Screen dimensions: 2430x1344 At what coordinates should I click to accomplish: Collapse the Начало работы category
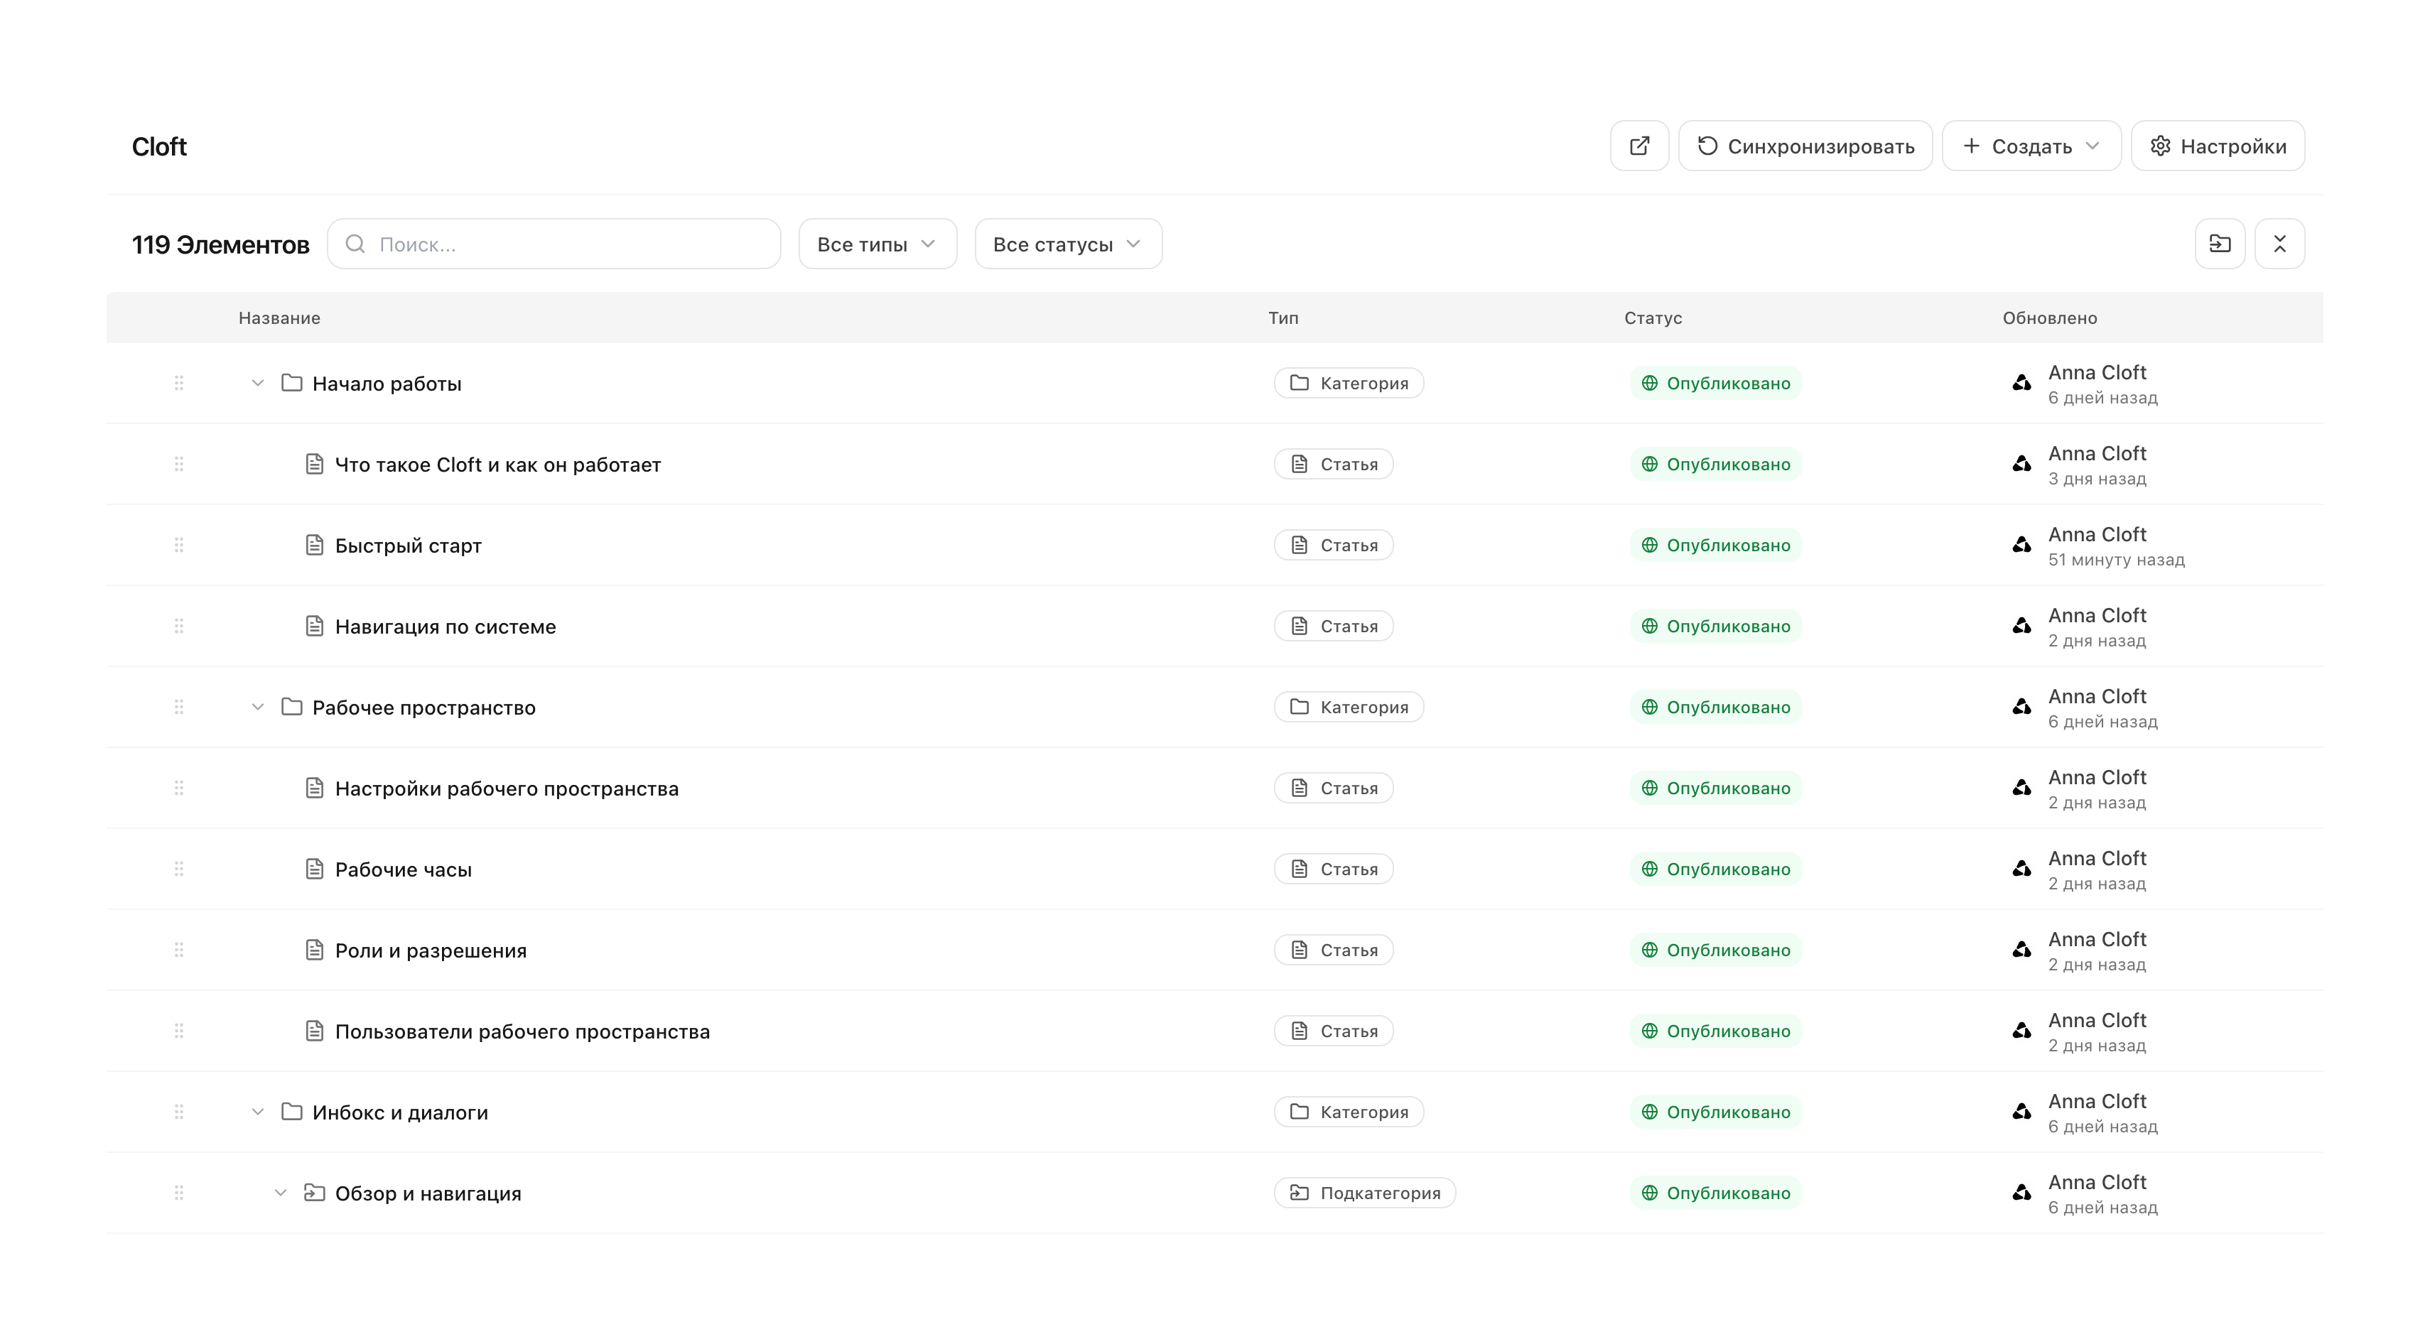click(x=256, y=383)
